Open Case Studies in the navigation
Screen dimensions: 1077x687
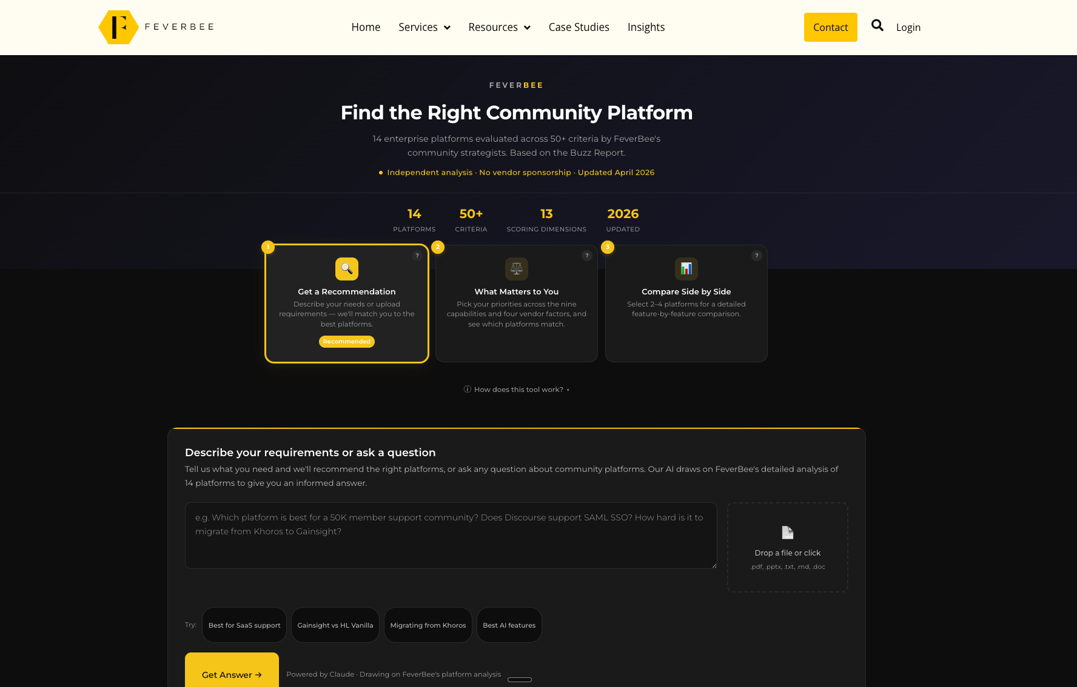[579, 27]
